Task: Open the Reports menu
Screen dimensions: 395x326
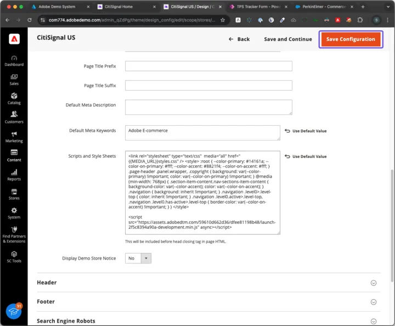Action: 14,175
